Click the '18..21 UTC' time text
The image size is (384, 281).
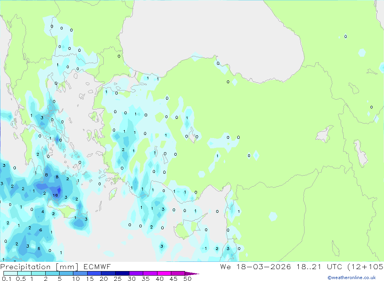click(319, 267)
